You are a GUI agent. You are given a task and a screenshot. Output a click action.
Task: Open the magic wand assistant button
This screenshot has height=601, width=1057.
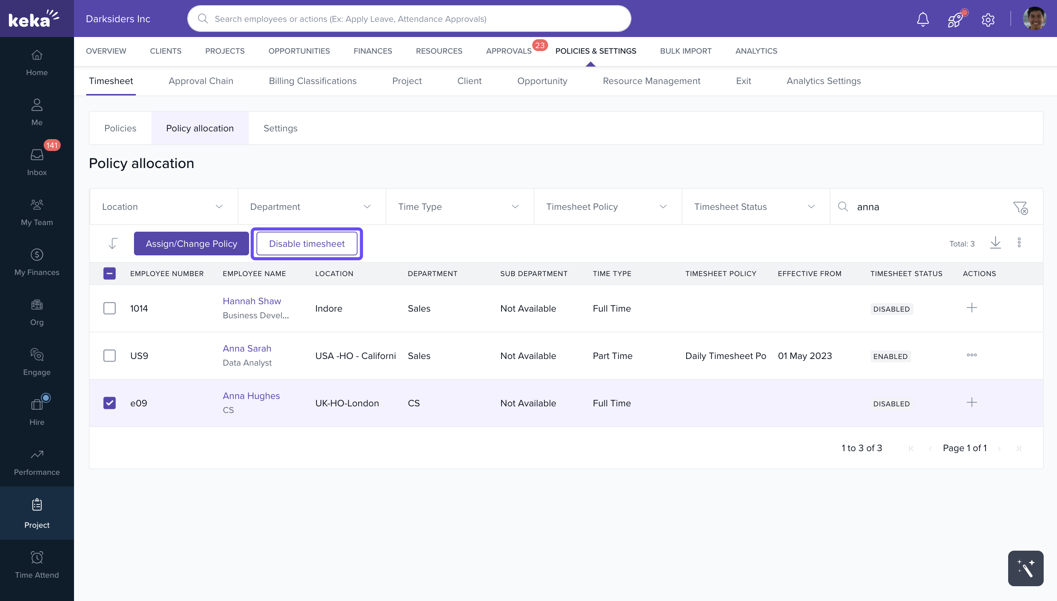(1025, 568)
